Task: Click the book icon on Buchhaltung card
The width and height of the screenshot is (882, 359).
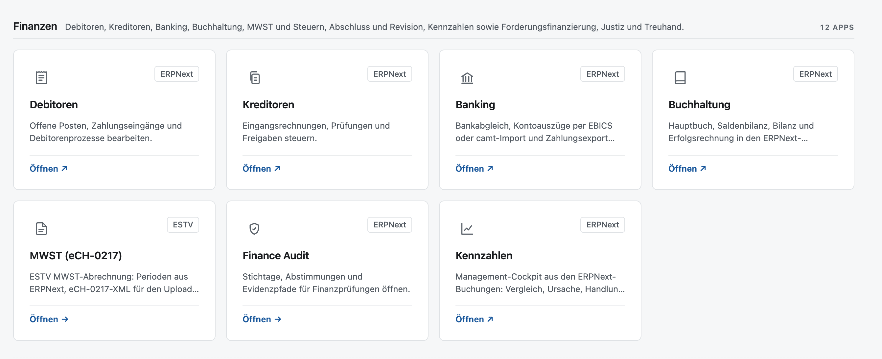Action: [x=680, y=78]
